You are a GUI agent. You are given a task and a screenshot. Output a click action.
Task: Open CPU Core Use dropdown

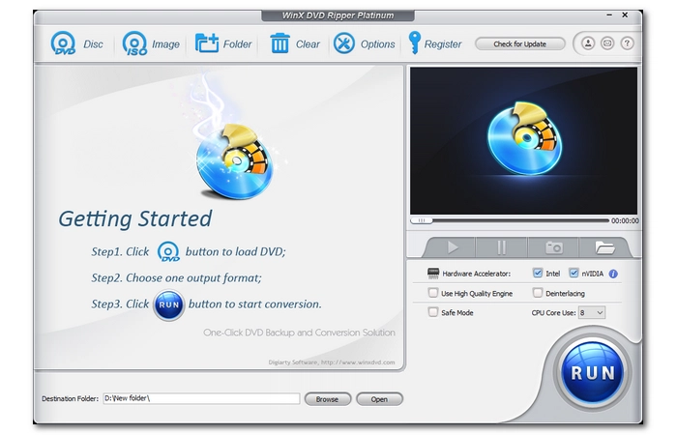coord(592,312)
